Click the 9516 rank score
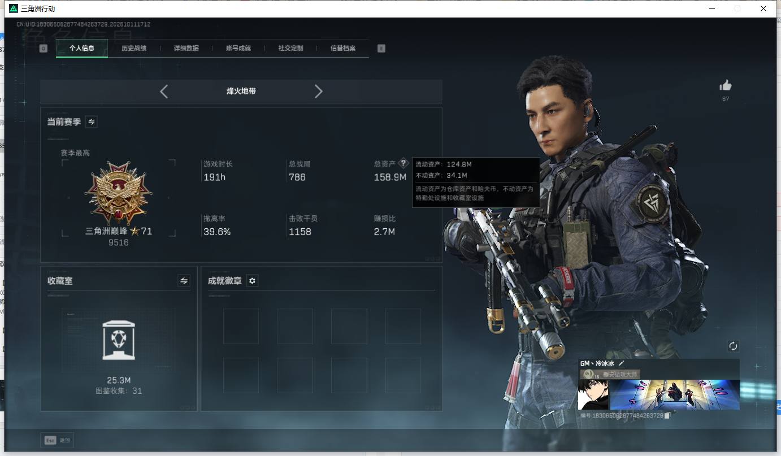781x456 pixels. (x=119, y=242)
